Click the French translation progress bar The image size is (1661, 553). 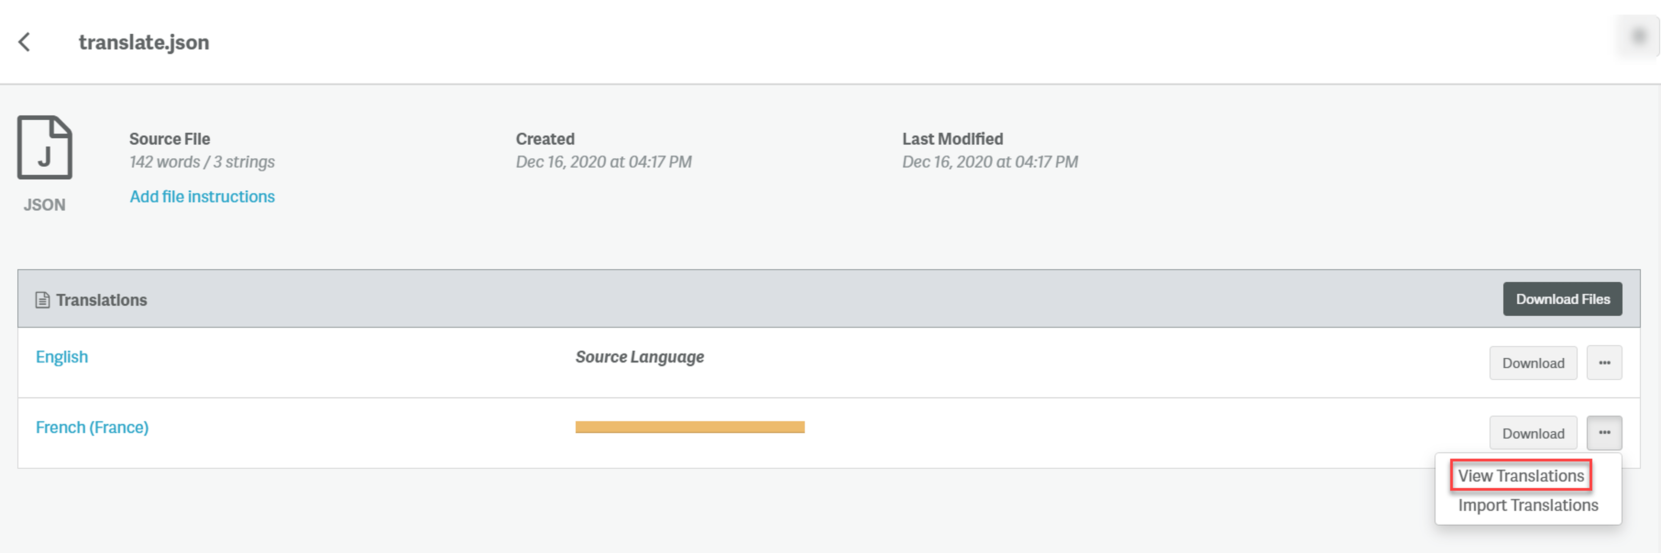click(690, 427)
